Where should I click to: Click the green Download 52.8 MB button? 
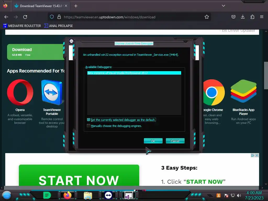(36, 52)
